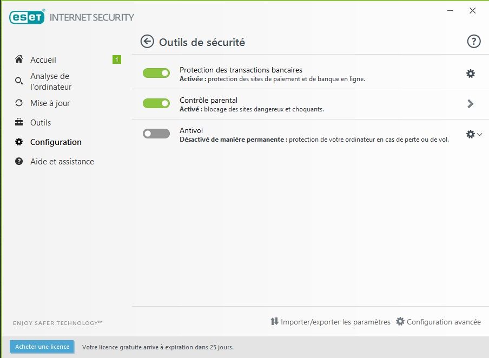Open the dropdown arrow next to Antivol gear
This screenshot has height=358, width=489.
point(480,135)
